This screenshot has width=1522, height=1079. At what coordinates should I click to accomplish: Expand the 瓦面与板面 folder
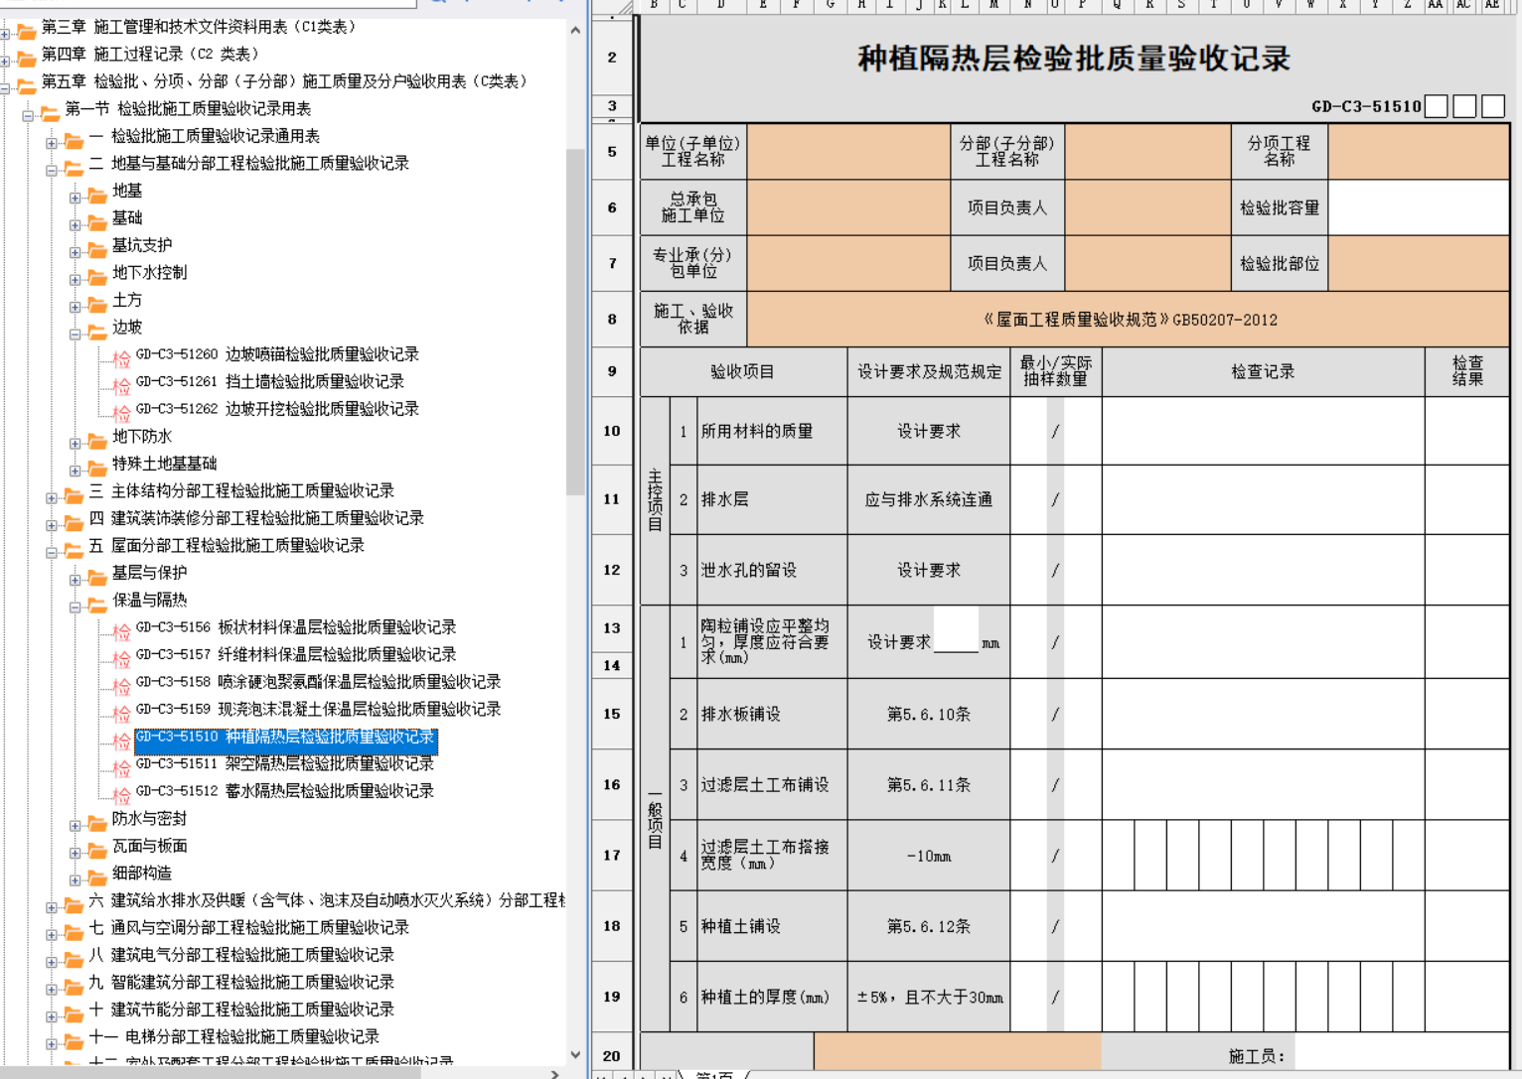coord(76,853)
